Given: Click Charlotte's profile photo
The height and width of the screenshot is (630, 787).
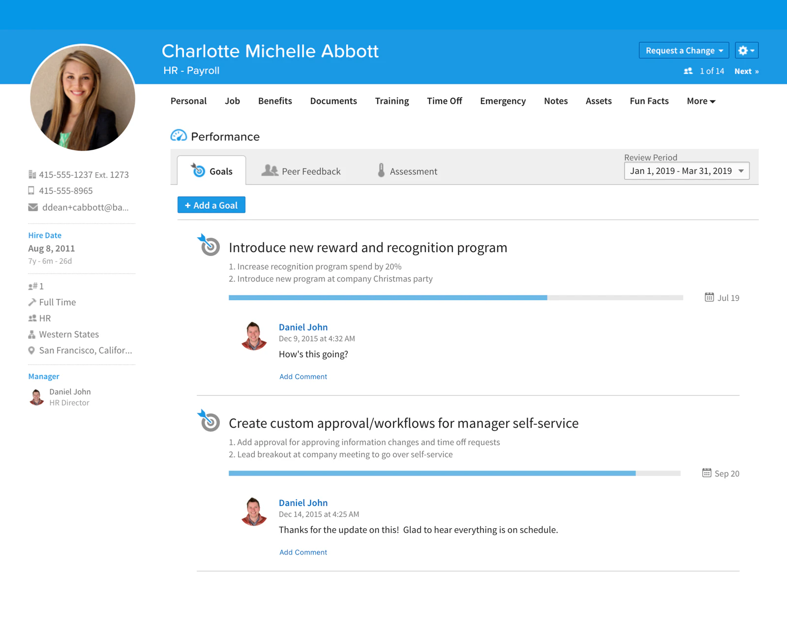Looking at the screenshot, I should coord(83,97).
